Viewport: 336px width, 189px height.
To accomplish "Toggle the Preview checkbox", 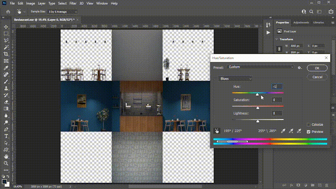I will (x=309, y=131).
